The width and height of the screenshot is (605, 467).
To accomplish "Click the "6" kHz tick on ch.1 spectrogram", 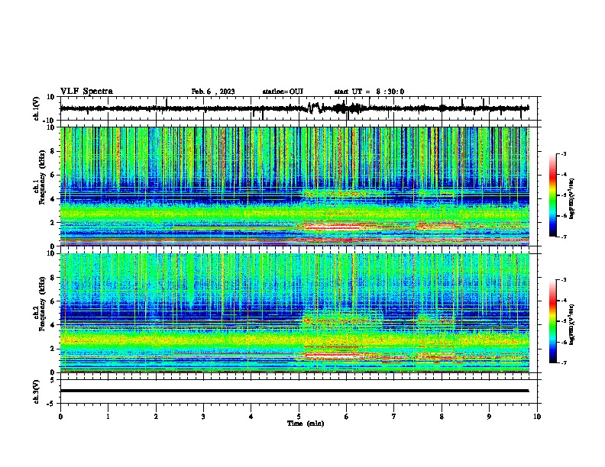I will click(x=53, y=175).
